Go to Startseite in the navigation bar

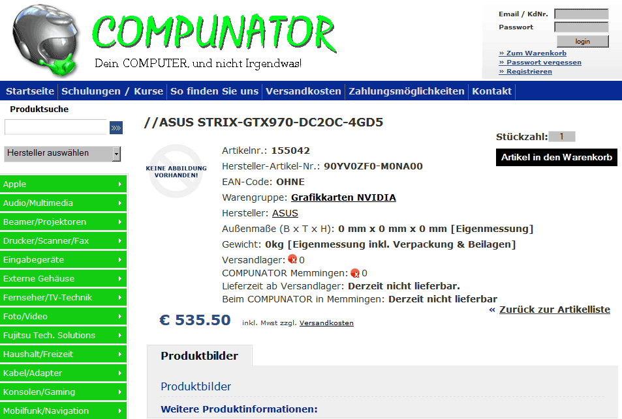click(x=30, y=91)
